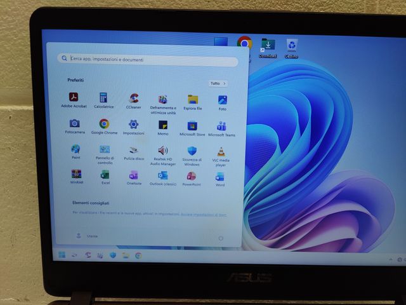Launch PowerPoint

[192, 179]
